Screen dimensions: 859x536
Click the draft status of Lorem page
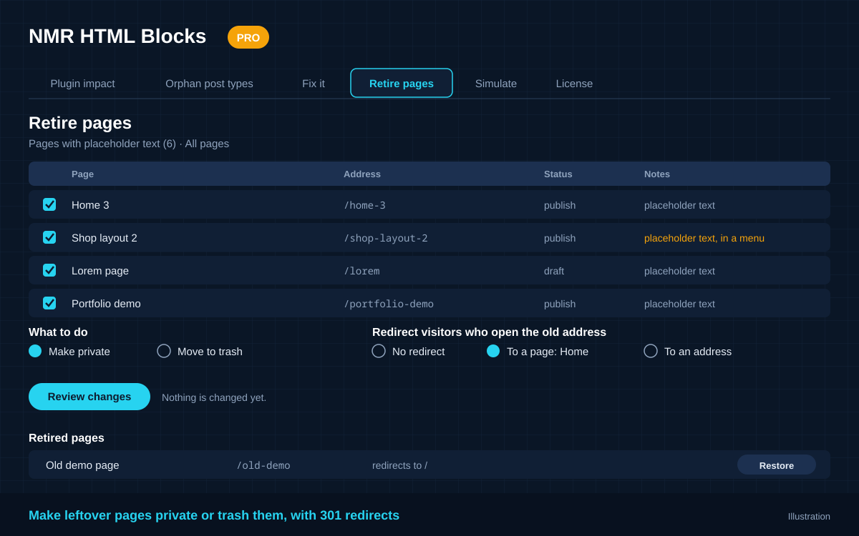click(x=554, y=271)
